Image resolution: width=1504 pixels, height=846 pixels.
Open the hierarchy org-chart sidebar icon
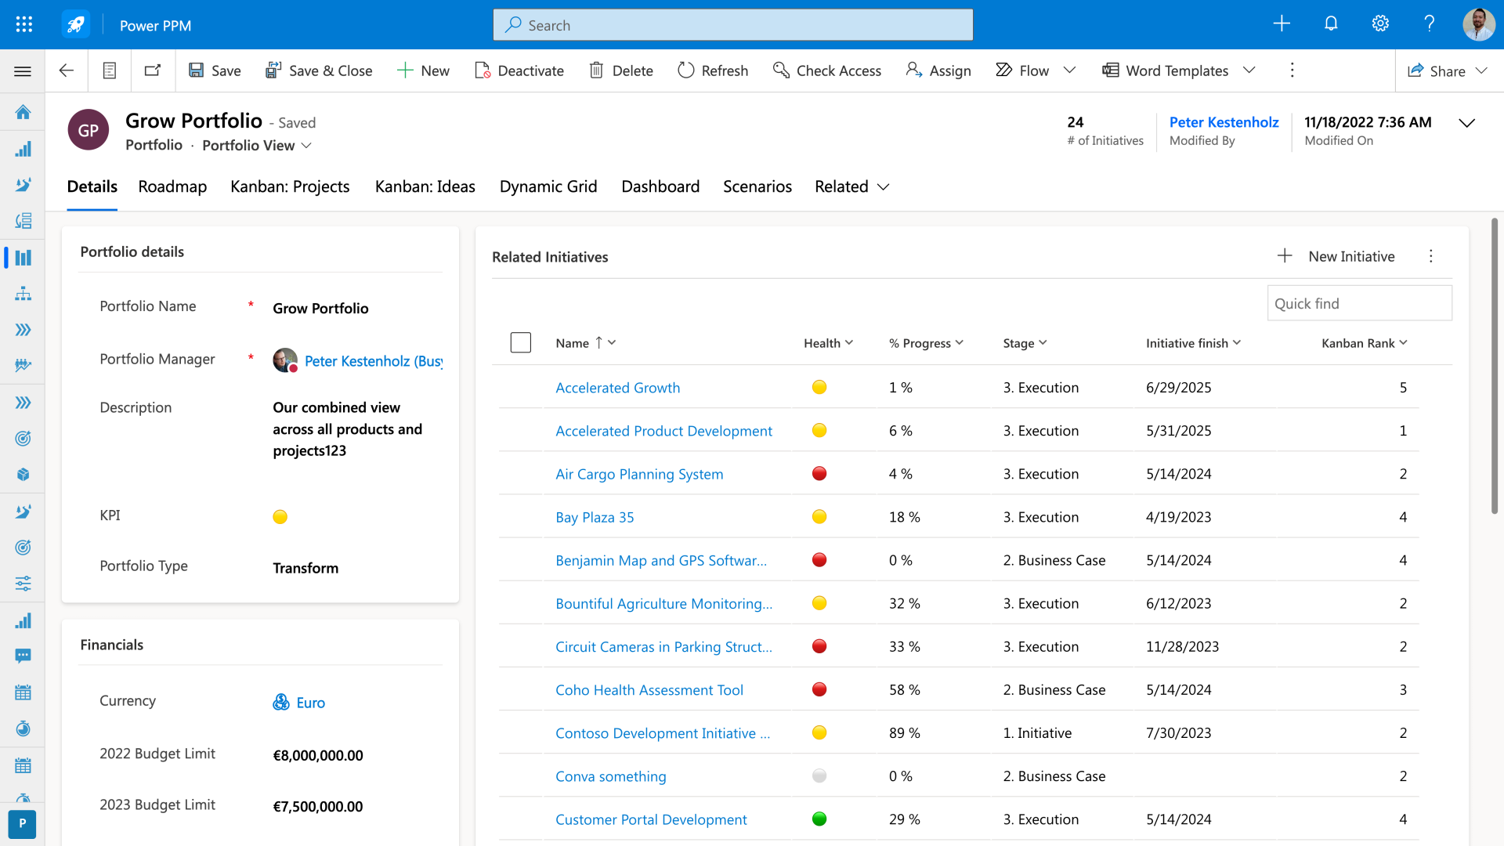point(23,294)
